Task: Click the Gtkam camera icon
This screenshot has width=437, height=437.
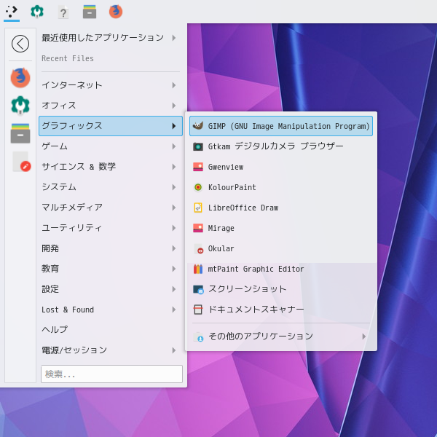Action: point(198,146)
